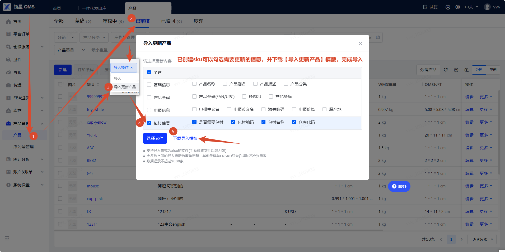Open 转运 in the sidebar
This screenshot has width=505, height=252.
pos(17,85)
